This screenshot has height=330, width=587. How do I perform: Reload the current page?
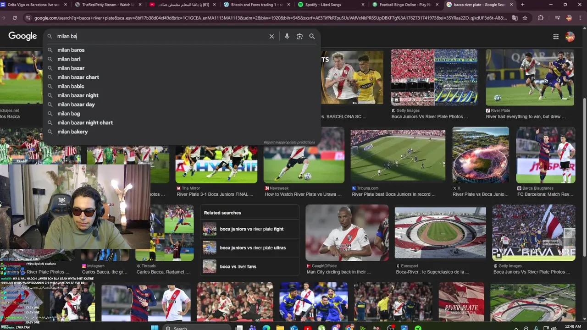coord(15,18)
